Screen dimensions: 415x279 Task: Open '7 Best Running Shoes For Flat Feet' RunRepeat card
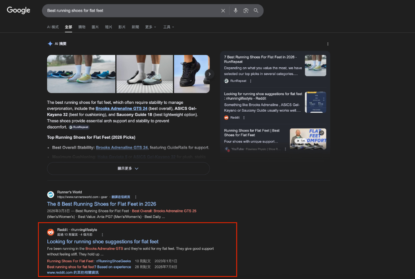pyautogui.click(x=261, y=59)
